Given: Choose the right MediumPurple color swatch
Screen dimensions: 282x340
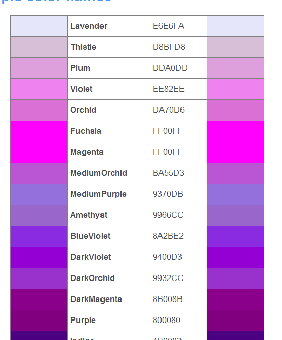Looking at the screenshot, I should (235, 194).
